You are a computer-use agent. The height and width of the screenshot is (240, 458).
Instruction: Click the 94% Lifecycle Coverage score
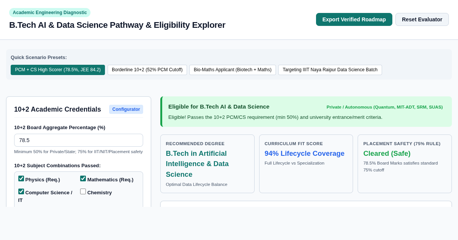pos(305,154)
